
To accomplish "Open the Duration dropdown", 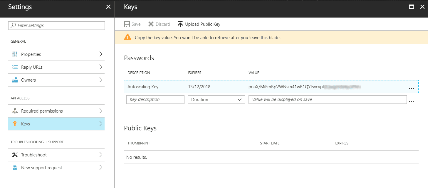I will click(216, 100).
